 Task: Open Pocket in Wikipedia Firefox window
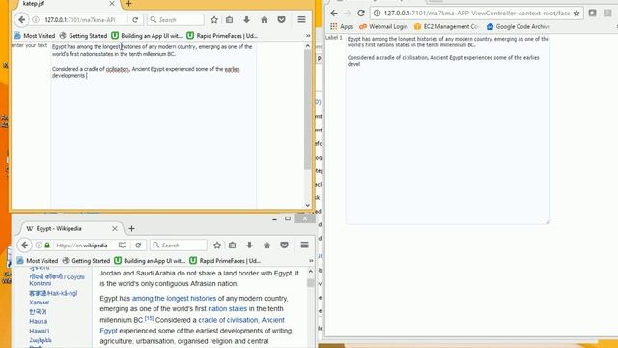[284, 245]
